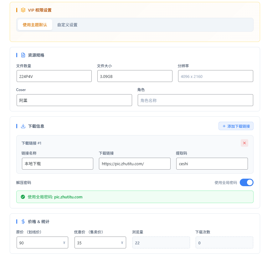The image size is (267, 255).
Task: Click the 提取码 field containing ceshi
Action: coord(212,164)
